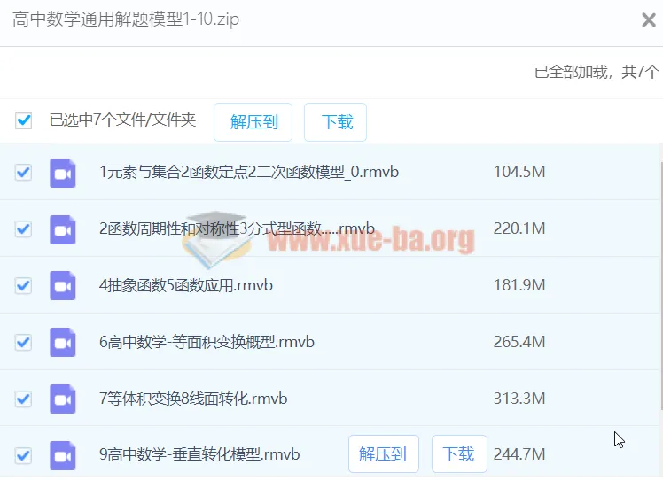Click video icon for 6高中数学-等面积变换 file

[x=63, y=342]
